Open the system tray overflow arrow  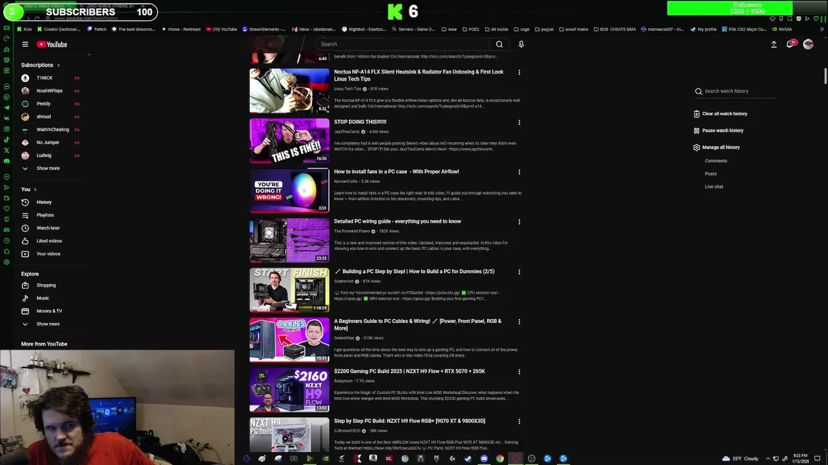point(769,459)
